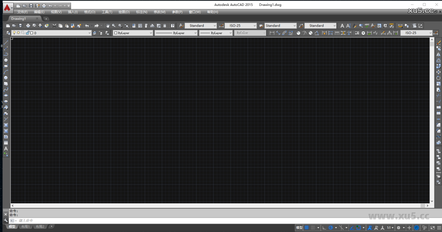Click the ByColor color swatch field
The height and width of the screenshot is (232, 442).
pyautogui.click(x=250, y=33)
